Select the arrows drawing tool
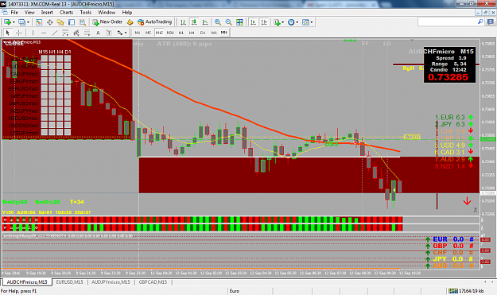This screenshot has height=295, width=497. (120, 33)
